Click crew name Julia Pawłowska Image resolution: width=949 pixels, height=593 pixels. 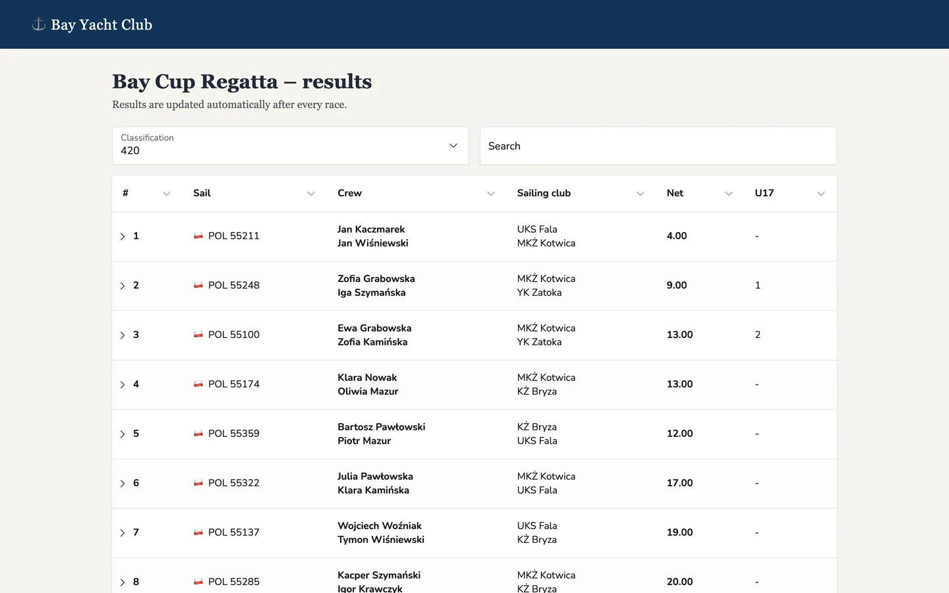click(x=375, y=476)
